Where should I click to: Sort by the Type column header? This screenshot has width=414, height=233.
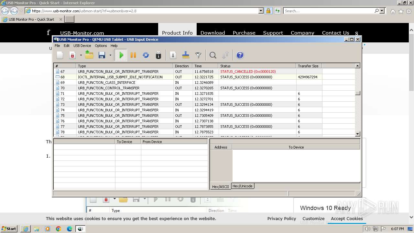pos(125,66)
